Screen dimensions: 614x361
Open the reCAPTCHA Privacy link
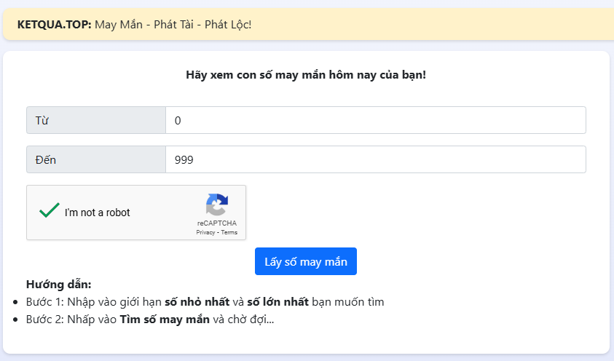click(205, 233)
